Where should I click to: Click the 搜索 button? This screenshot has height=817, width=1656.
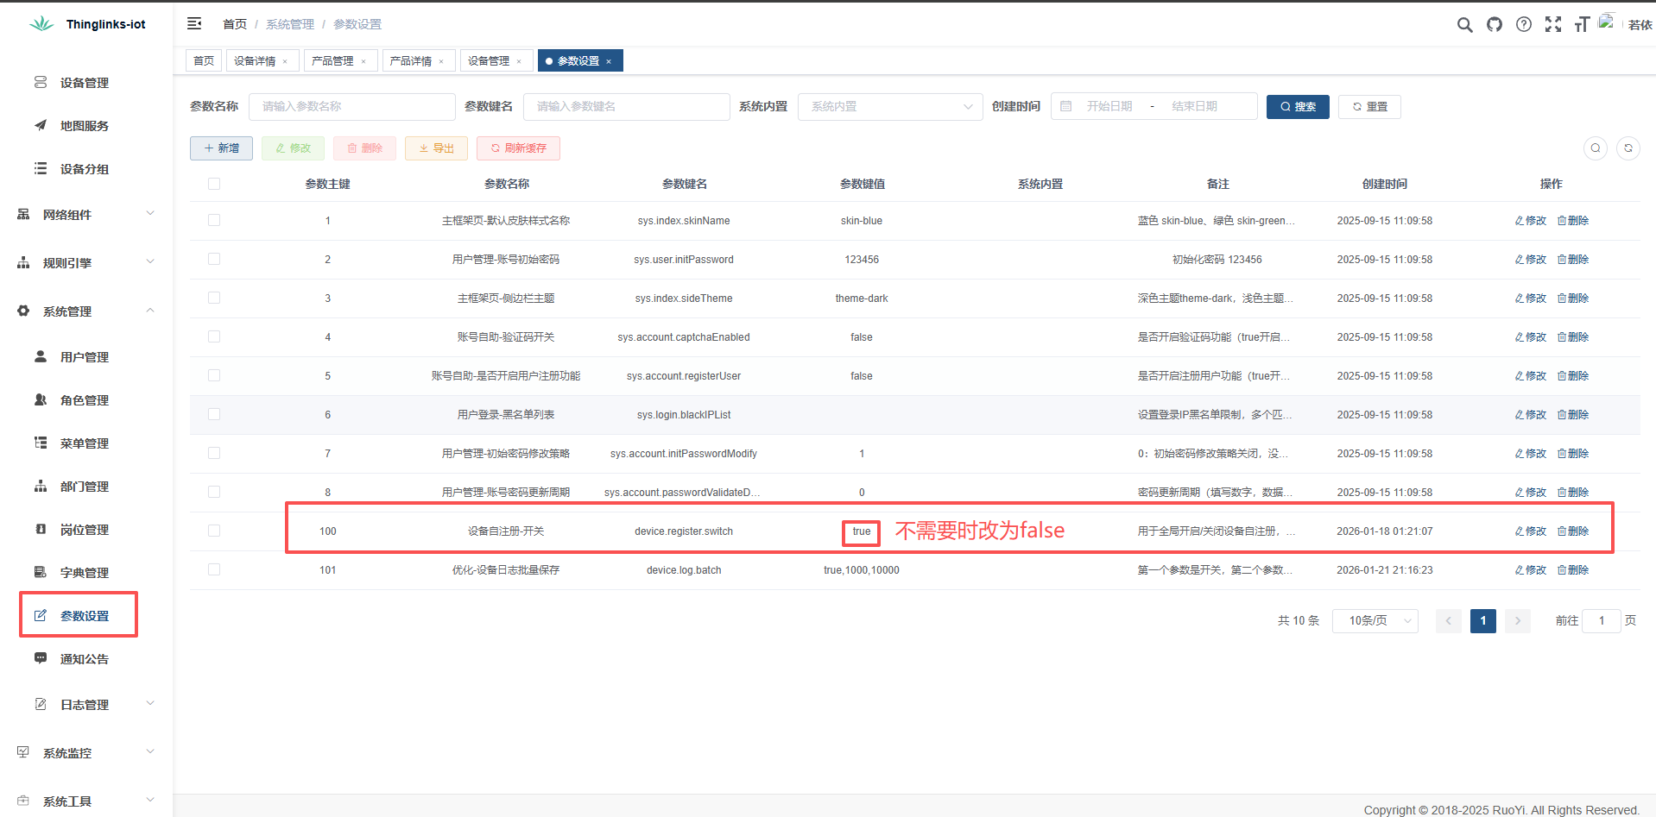tap(1297, 107)
